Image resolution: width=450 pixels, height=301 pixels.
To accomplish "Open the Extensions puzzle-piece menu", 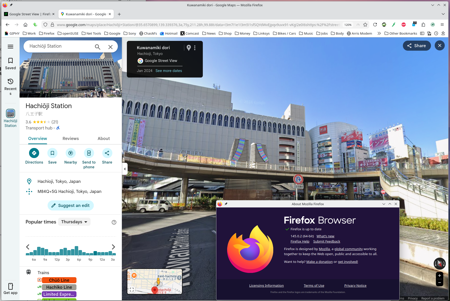I will click(x=423, y=25).
